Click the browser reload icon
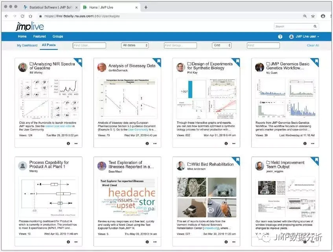Screen dimensions: 333x252 pos(22,16)
